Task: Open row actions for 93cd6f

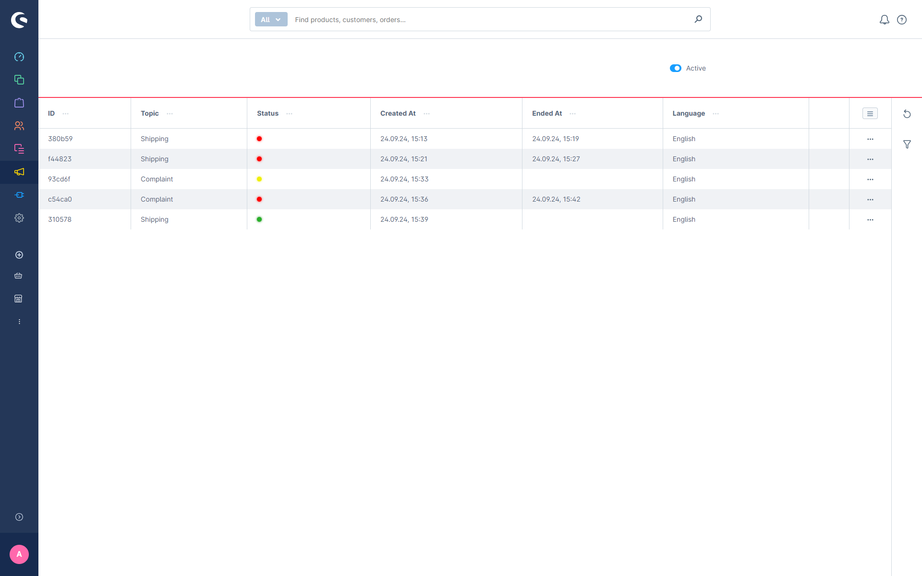Action: (x=870, y=179)
